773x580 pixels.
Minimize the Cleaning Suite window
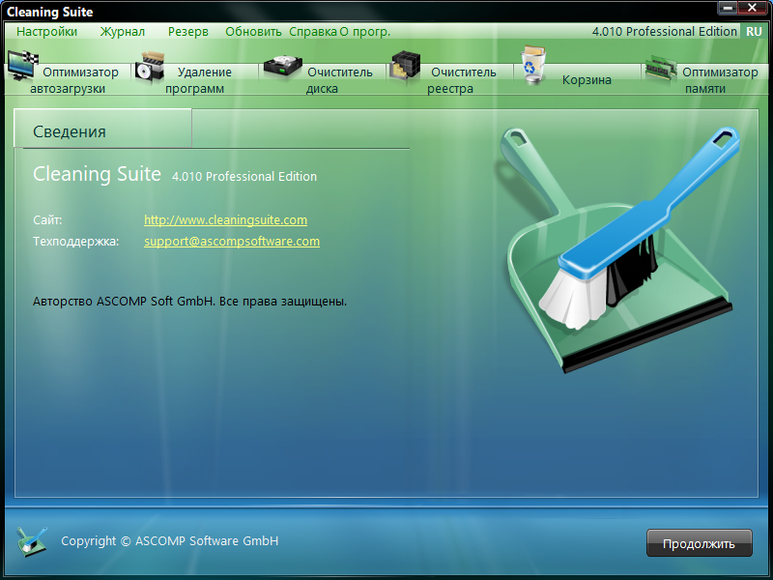[x=728, y=8]
